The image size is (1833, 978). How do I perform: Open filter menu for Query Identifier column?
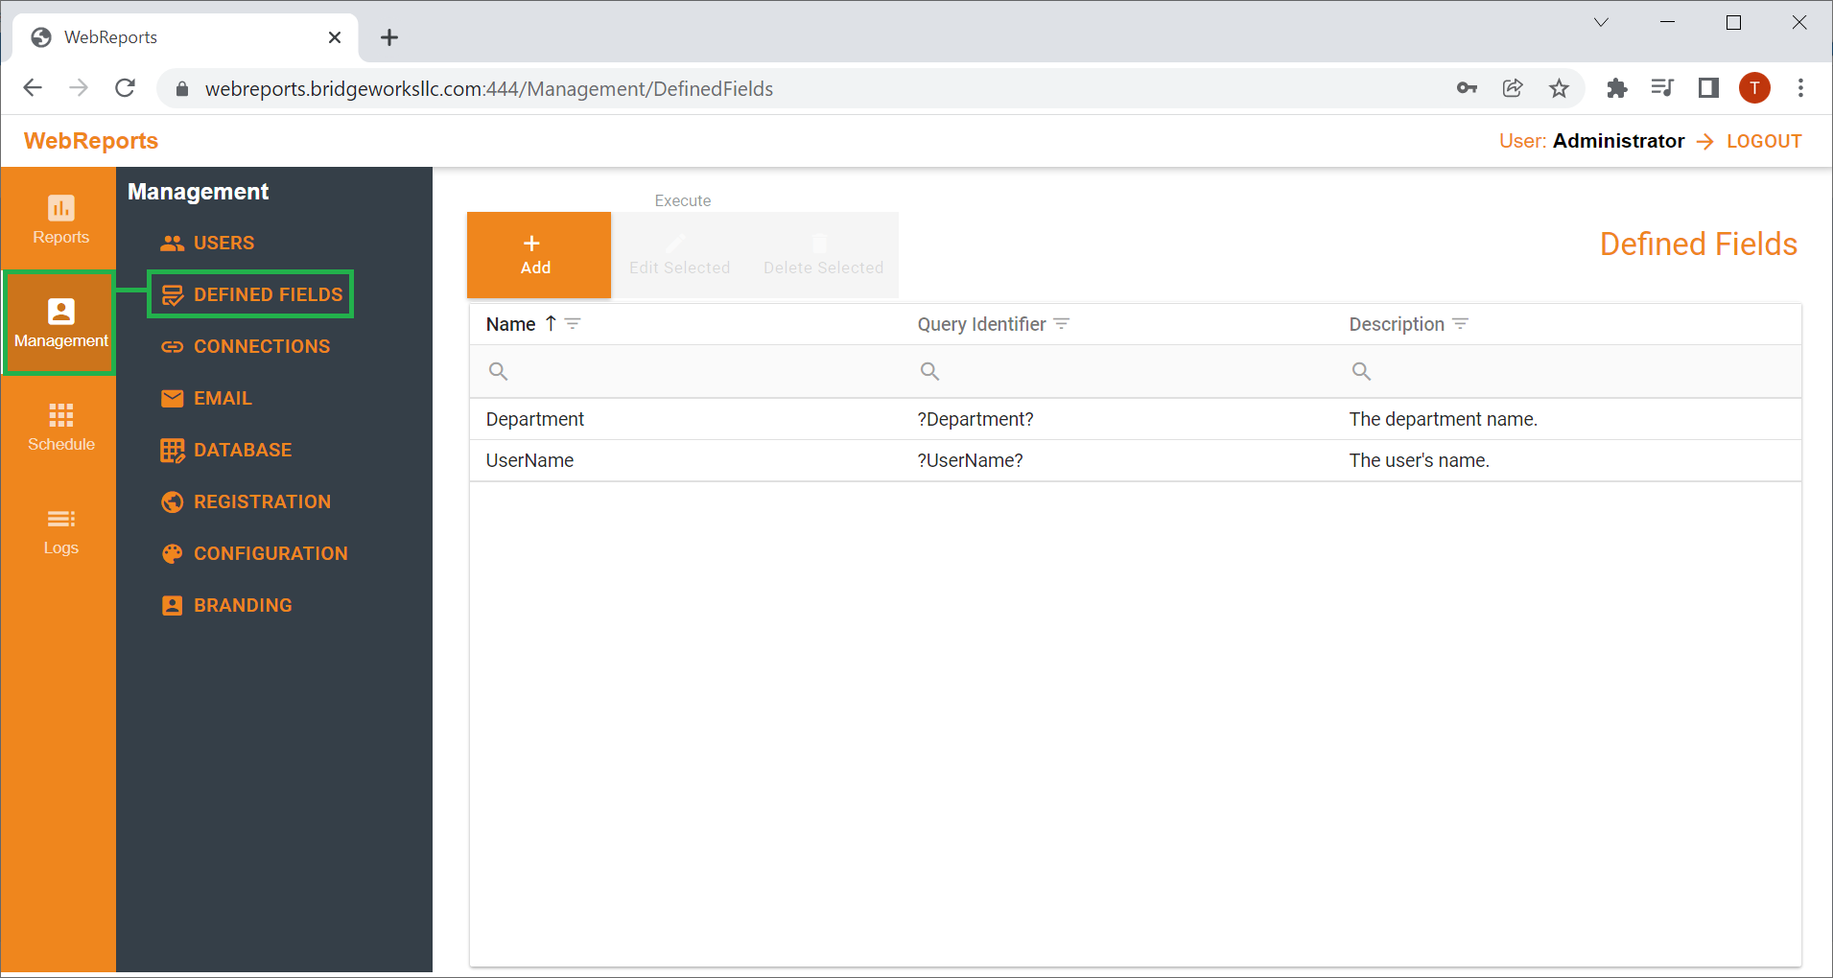[x=1062, y=324]
